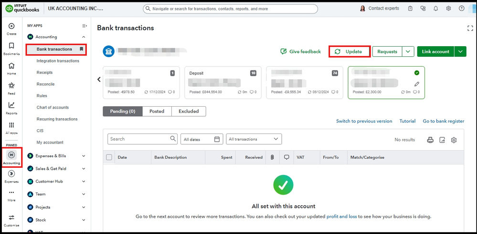The image size is (477, 234).
Task: Click Give feedback link
Action: coord(300,51)
